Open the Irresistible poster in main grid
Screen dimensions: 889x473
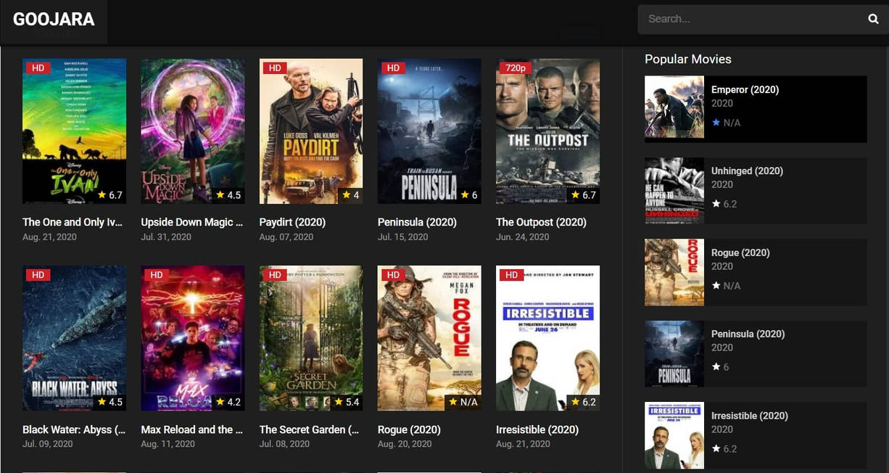point(547,338)
